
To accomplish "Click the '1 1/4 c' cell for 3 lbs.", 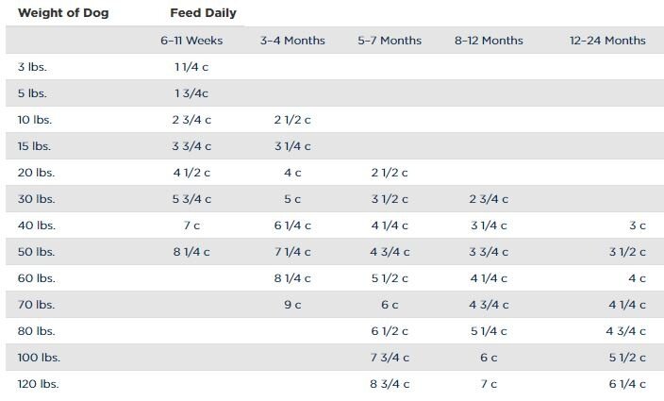I will point(191,67).
